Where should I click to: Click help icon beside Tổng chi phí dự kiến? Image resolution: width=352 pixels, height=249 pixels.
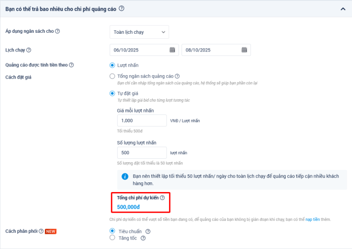click(x=162, y=198)
